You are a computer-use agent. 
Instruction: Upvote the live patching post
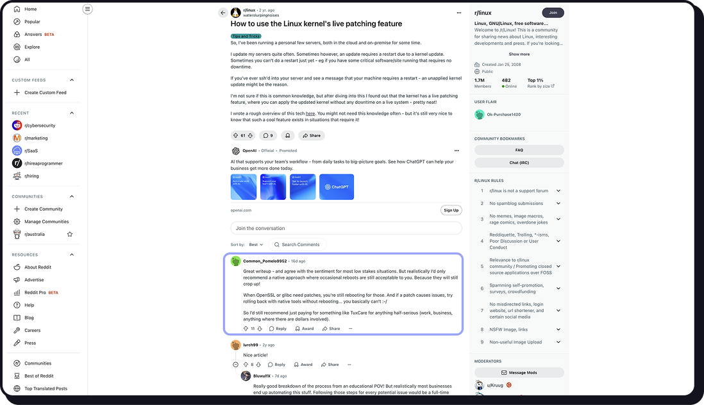click(235, 135)
